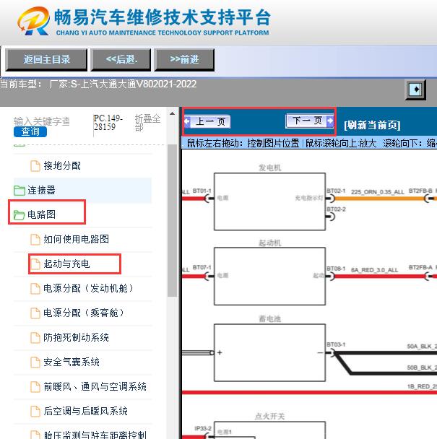Open the 接地分配 tree item
The image size is (437, 439).
(x=62, y=166)
